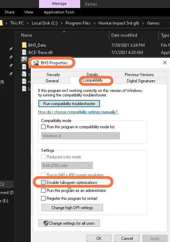The image size is (170, 242).
Task: Click Change settings for all users button
Action: click(69, 223)
